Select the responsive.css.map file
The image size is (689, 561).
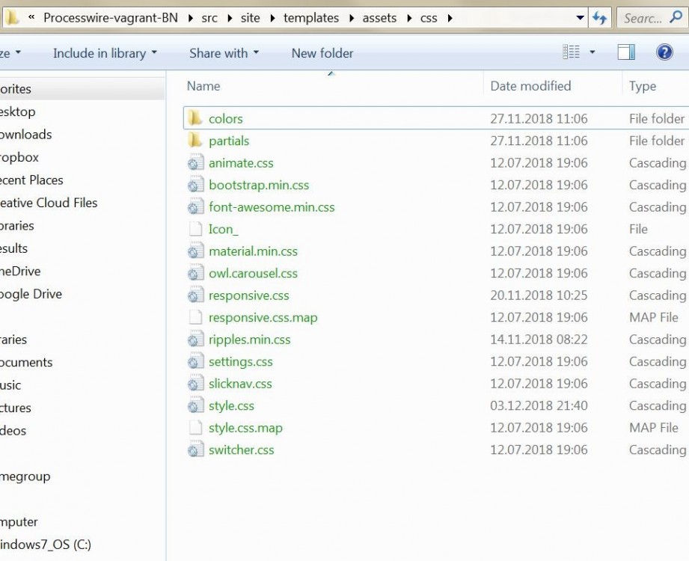263,317
